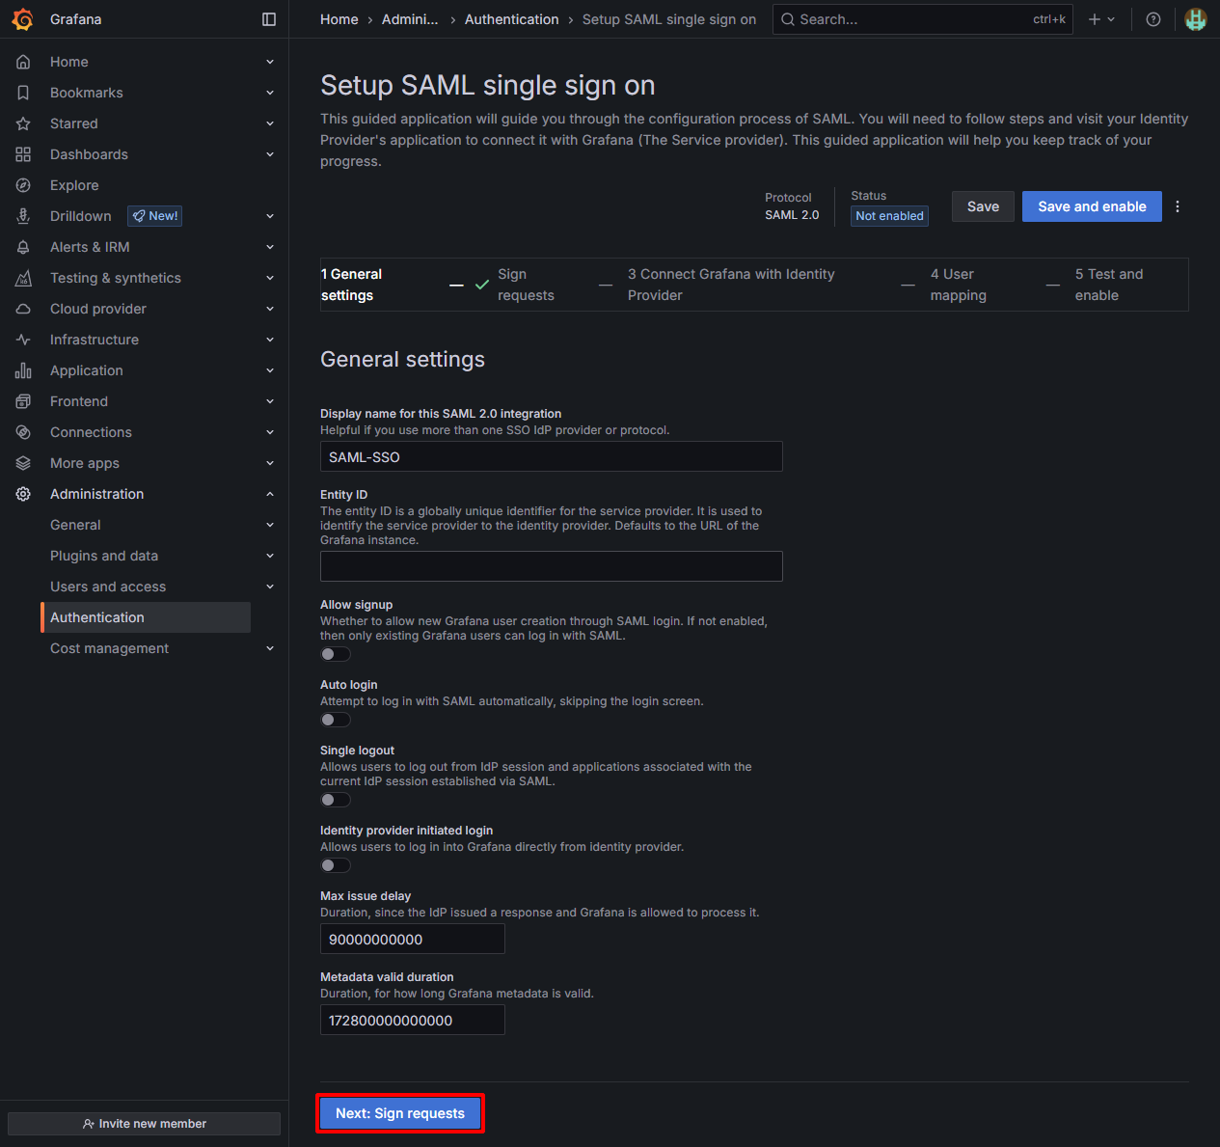The width and height of the screenshot is (1220, 1147).
Task: Click the three-dot more options icon
Action: [x=1178, y=206]
